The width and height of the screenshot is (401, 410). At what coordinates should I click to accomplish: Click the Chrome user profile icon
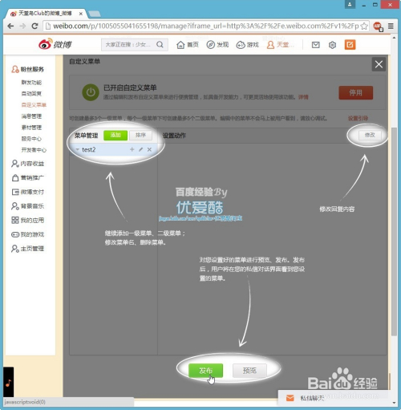(350, 4)
